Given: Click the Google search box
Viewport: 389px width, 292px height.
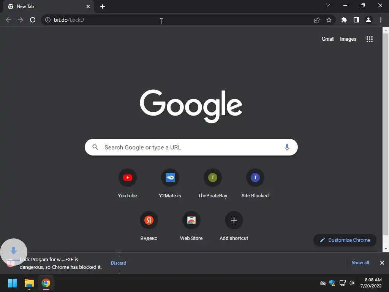Looking at the screenshot, I should tap(191, 147).
